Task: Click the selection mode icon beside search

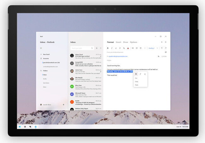Action: pyautogui.click(x=97, y=48)
